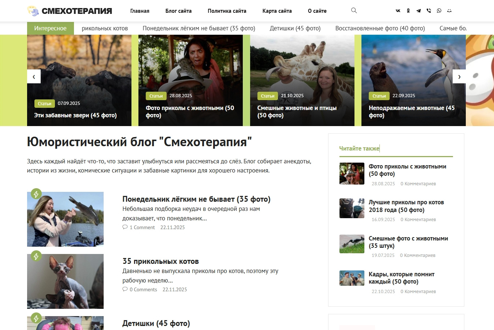Open sidebar thumbnail for Смешные фото с животными

(352, 244)
